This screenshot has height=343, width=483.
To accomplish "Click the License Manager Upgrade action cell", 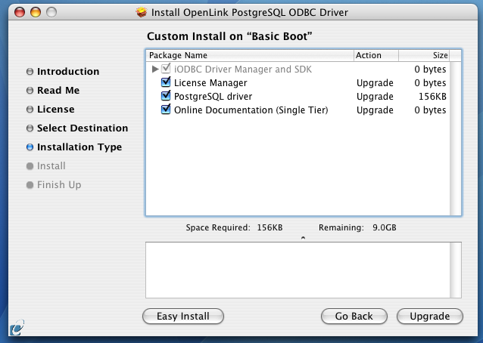I will click(375, 83).
